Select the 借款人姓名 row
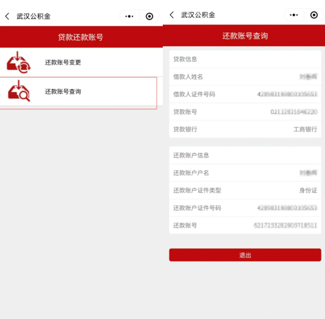The height and width of the screenshot is (319, 325). (245, 77)
